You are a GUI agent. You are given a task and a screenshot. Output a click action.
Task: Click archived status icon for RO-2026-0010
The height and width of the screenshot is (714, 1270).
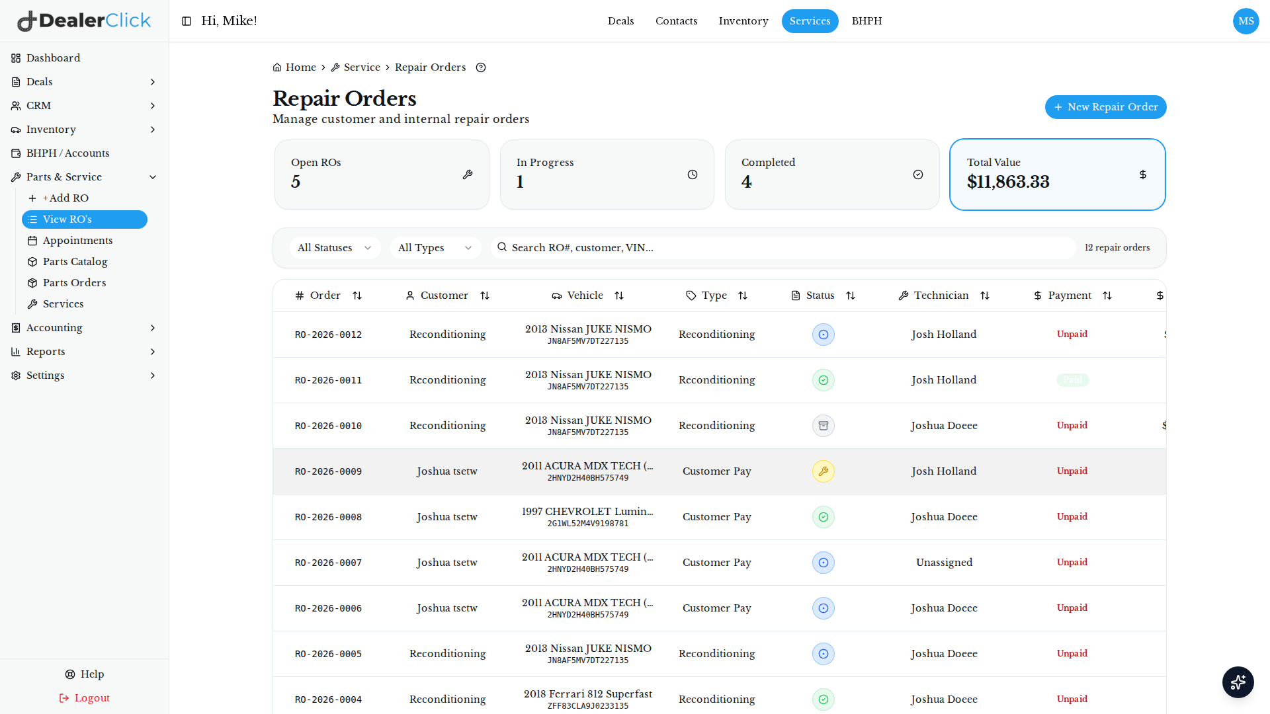824,426
